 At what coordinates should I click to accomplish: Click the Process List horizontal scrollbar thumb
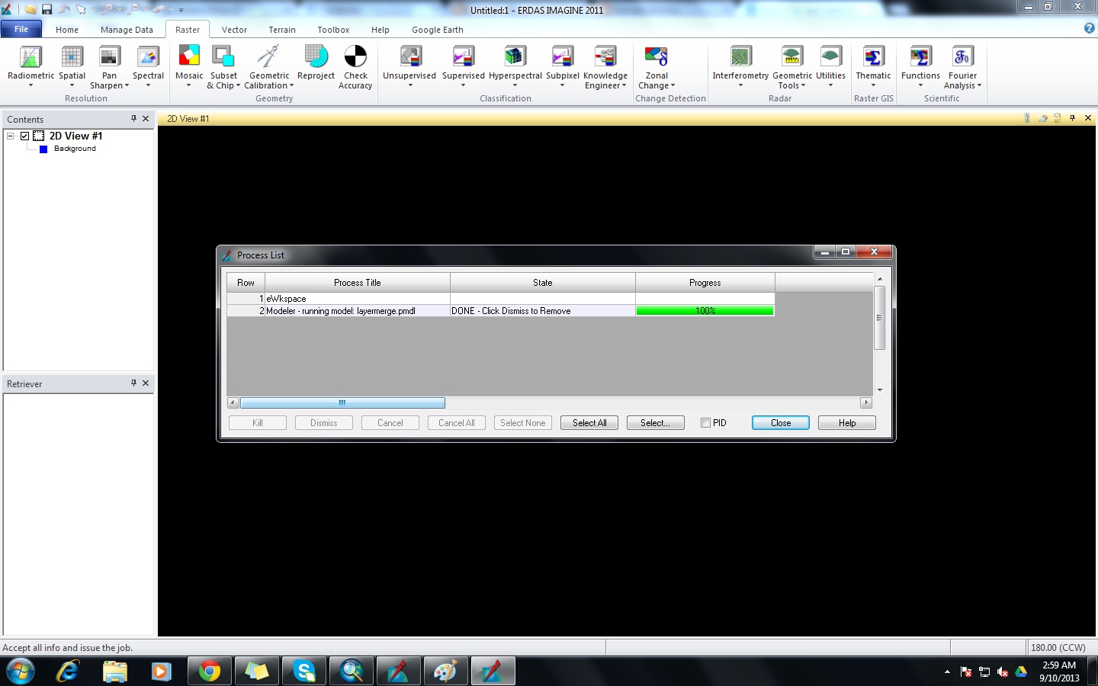[342, 402]
